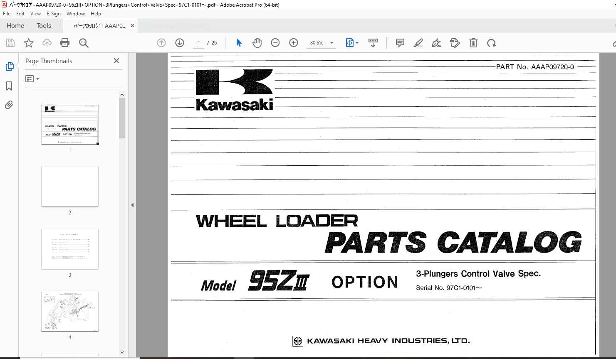Viewport: 616px width, 359px height.
Task: Open the Edit PDF tool icon
Action: [455, 43]
